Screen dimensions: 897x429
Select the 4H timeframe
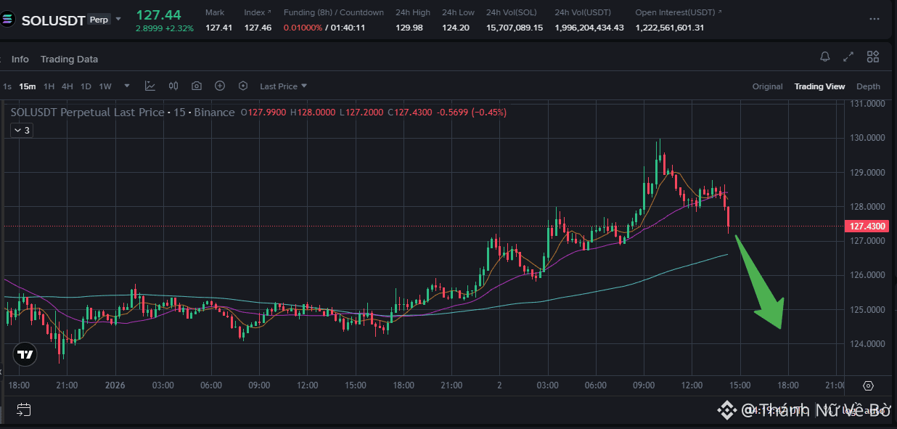pyautogui.click(x=67, y=86)
